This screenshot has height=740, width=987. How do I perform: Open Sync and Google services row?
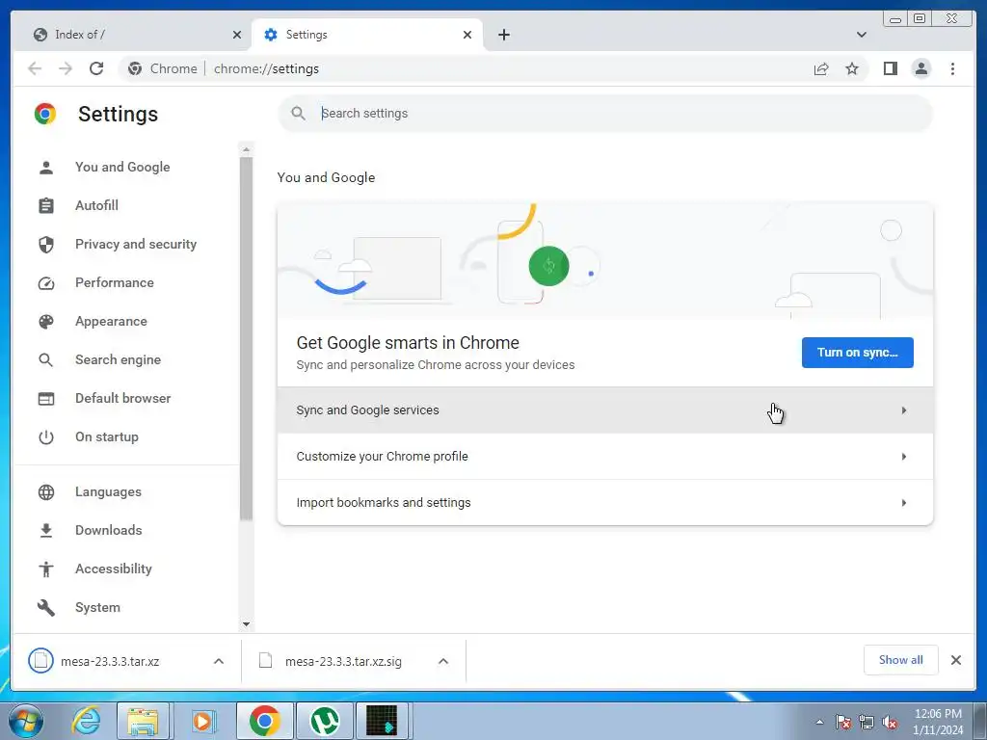(605, 410)
